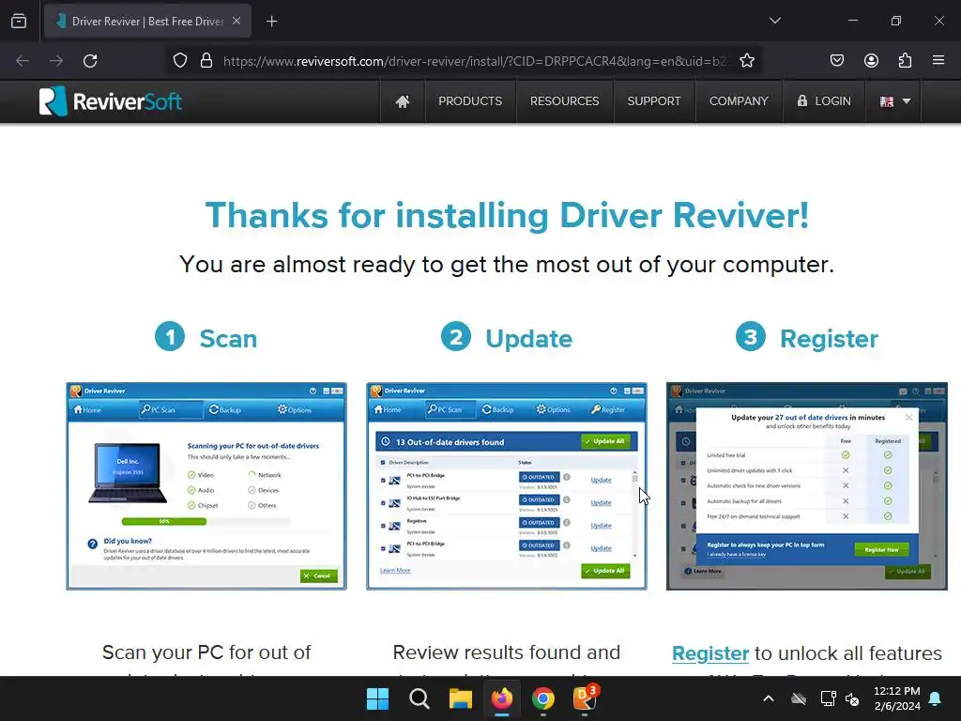
Task: Open the Firefox account menu
Action: 871,60
